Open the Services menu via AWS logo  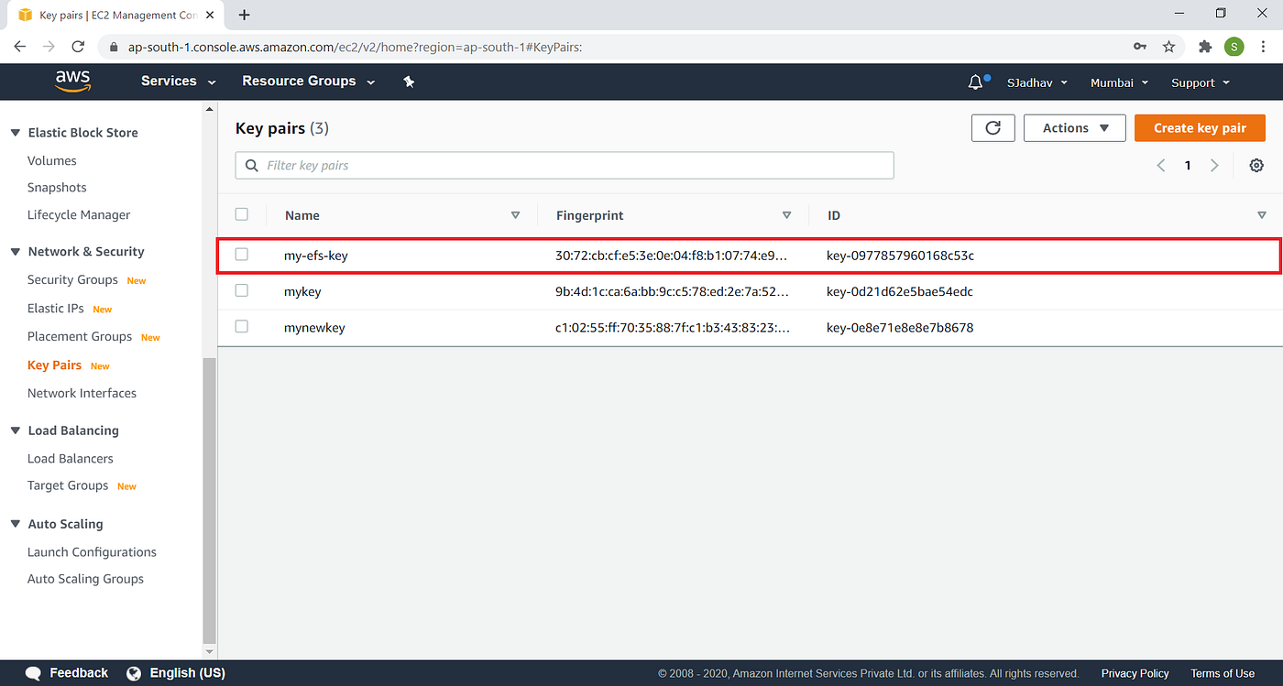[72, 82]
